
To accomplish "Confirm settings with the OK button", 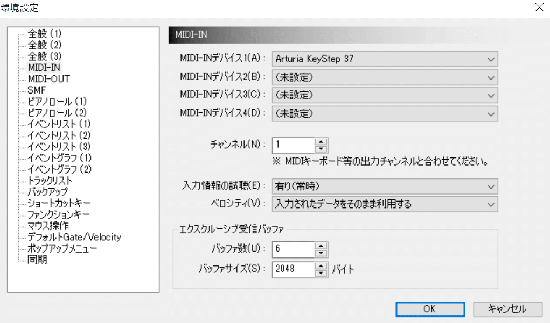I will tap(430, 309).
